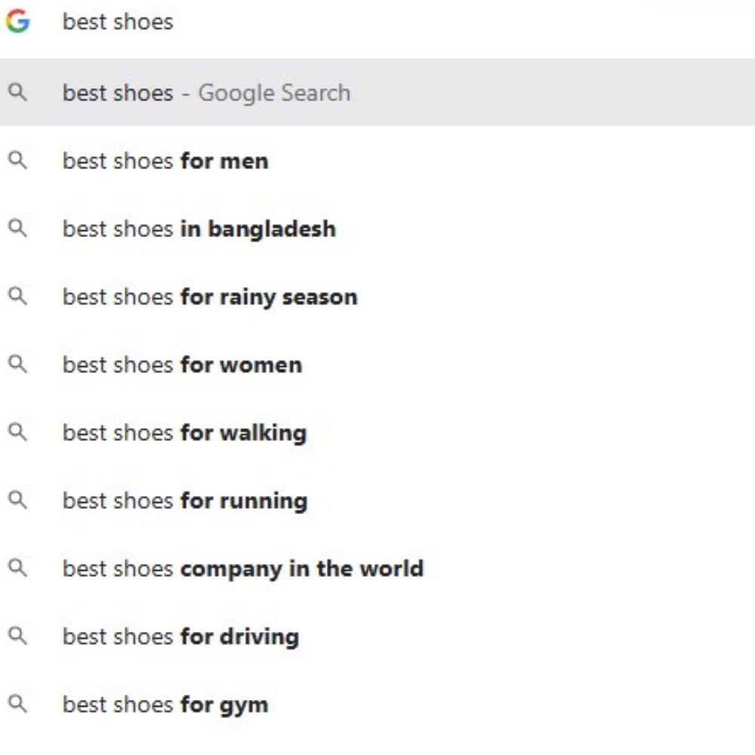The width and height of the screenshot is (755, 755).
Task: Open 'best shoes for walking' suggestion
Action: 184,433
